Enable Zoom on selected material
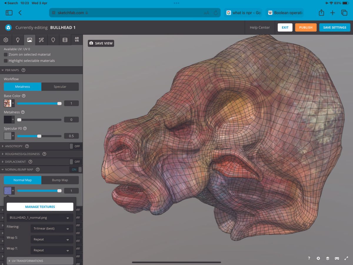The image size is (353, 265). point(6,54)
